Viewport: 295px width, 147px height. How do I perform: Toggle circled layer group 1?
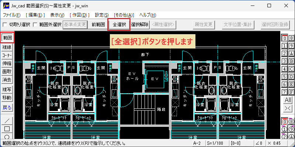285,129
